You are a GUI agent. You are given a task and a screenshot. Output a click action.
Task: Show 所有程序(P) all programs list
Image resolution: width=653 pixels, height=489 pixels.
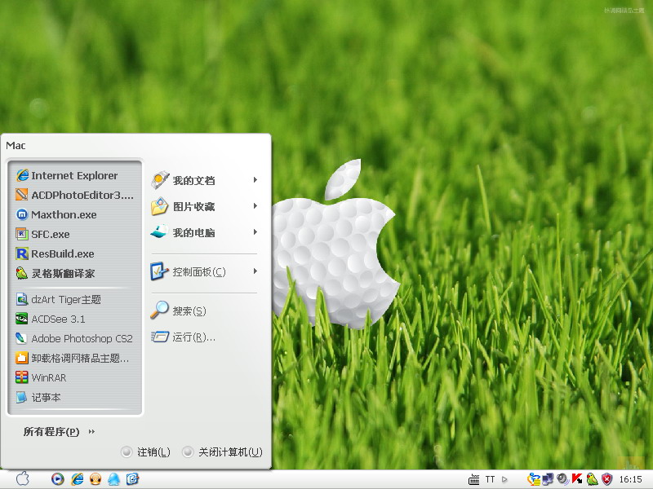pyautogui.click(x=59, y=432)
